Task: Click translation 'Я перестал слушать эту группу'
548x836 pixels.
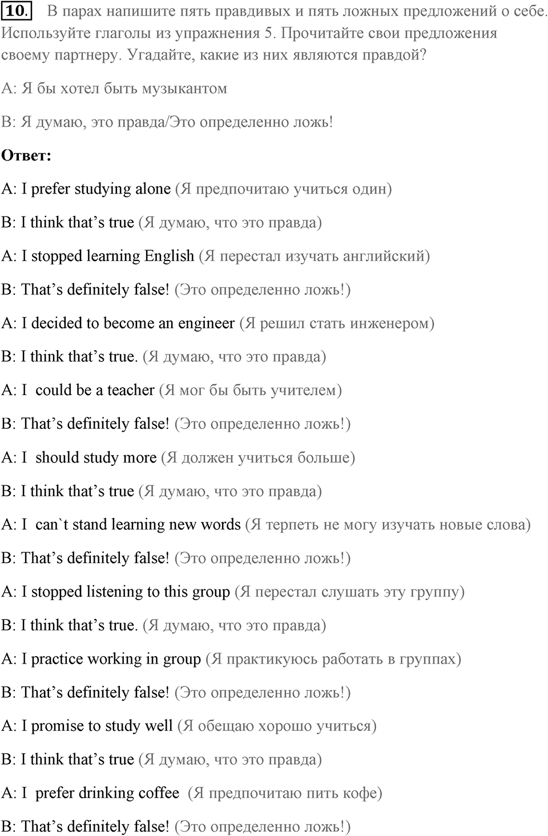Action: [x=349, y=592]
